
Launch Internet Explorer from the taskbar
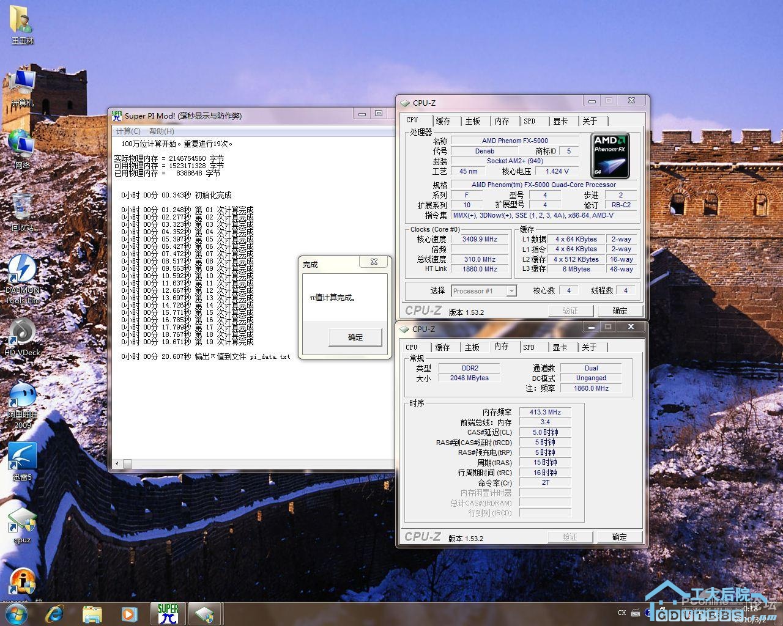[55, 614]
